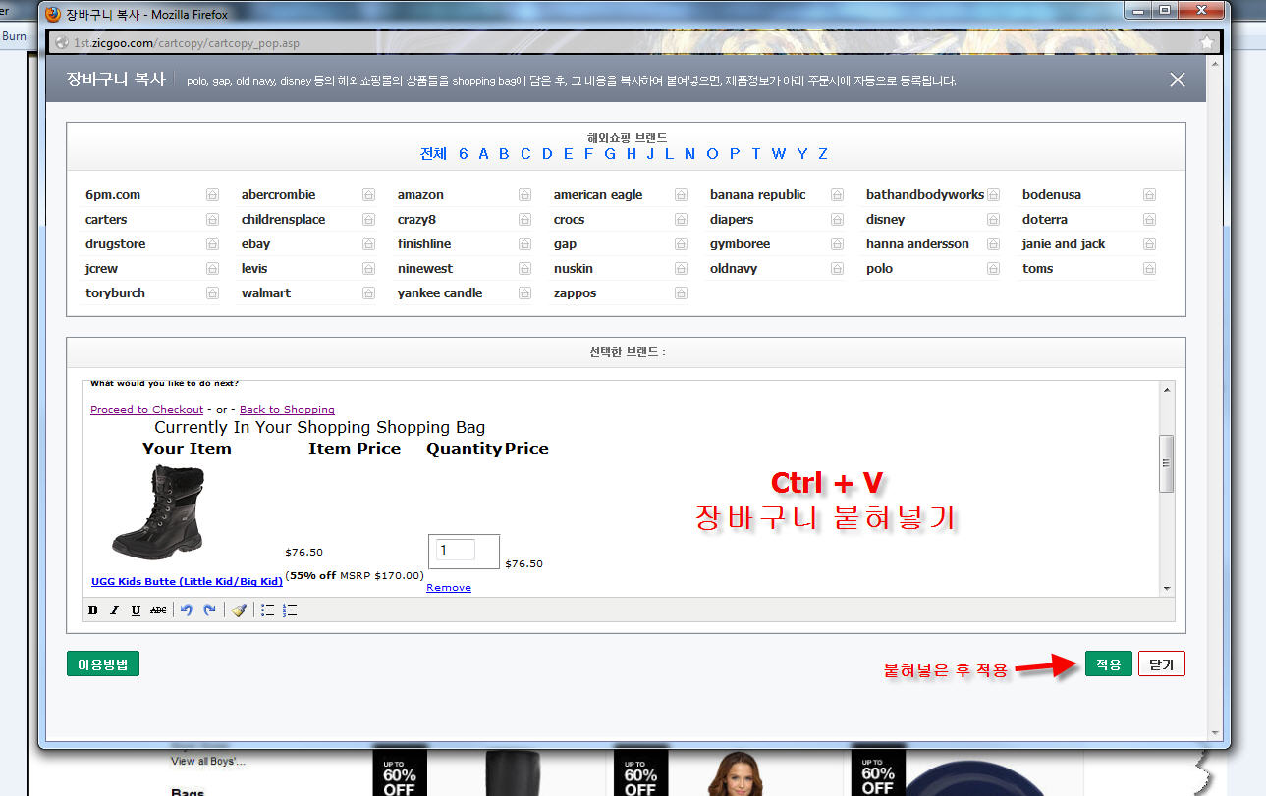This screenshot has width=1266, height=796.
Task: Click the Firefox icon in the title bar
Action: [x=53, y=14]
